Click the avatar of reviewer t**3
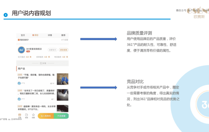209x132 pixels. click(x=19, y=83)
